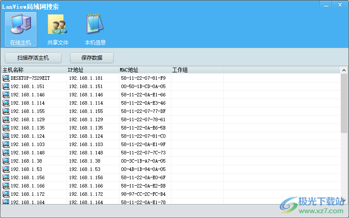Click MAC address 58-11-22-0A-E0-6F
Screen dimensions: 349x218
point(143,177)
